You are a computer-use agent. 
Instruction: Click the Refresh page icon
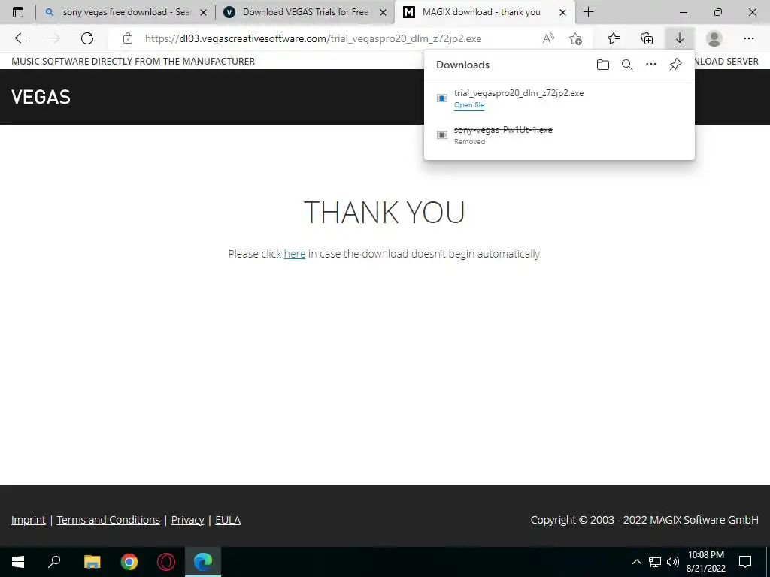point(87,38)
